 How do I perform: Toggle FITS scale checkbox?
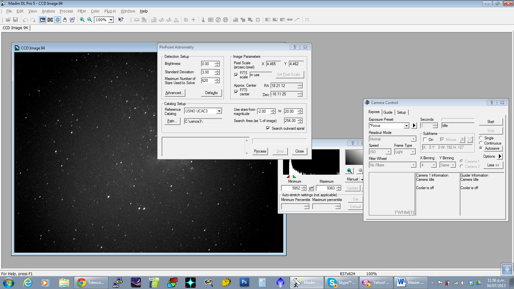click(236, 75)
